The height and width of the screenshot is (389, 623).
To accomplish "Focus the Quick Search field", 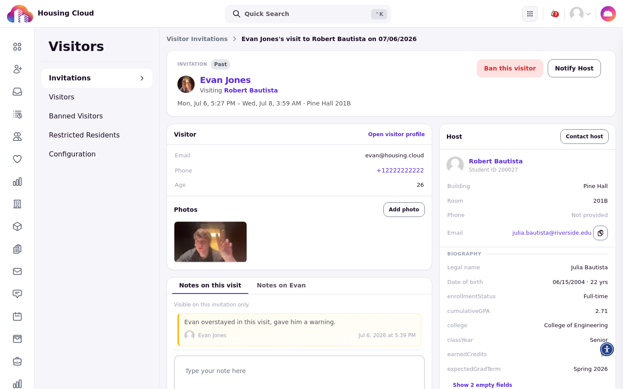I will pyautogui.click(x=308, y=14).
